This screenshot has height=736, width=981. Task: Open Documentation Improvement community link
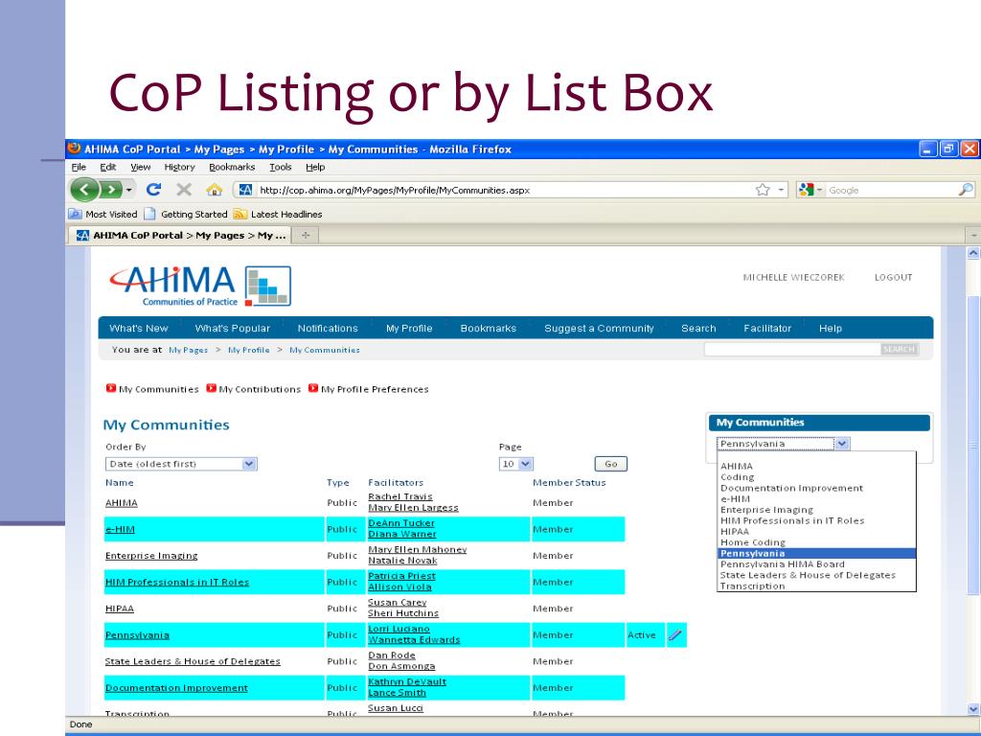[176, 688]
